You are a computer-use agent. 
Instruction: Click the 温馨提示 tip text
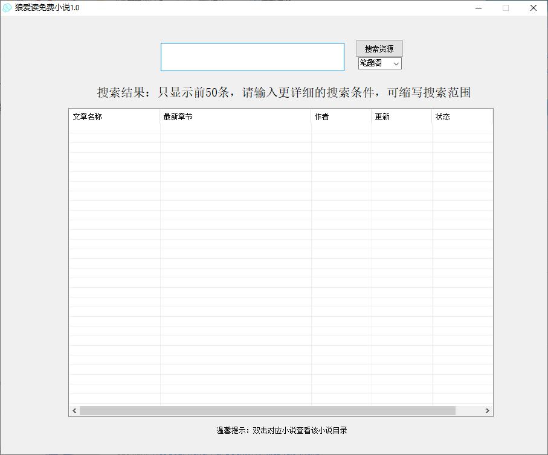point(282,430)
